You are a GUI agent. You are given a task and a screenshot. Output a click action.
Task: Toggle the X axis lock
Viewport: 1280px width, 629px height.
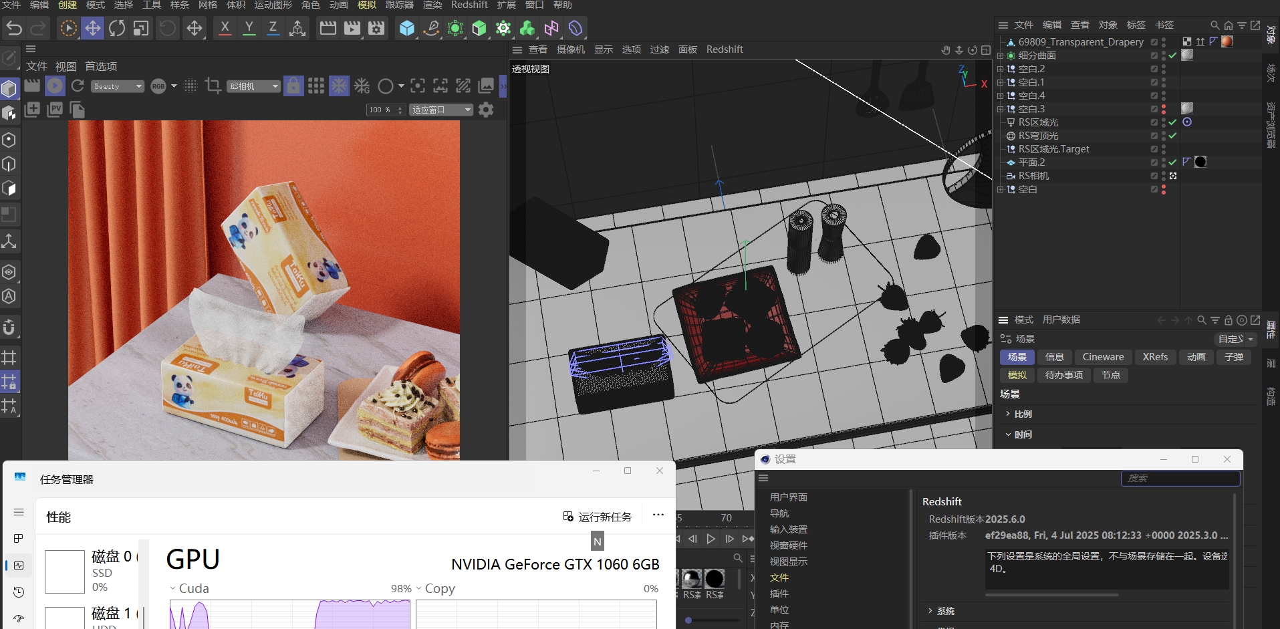[x=225, y=28]
